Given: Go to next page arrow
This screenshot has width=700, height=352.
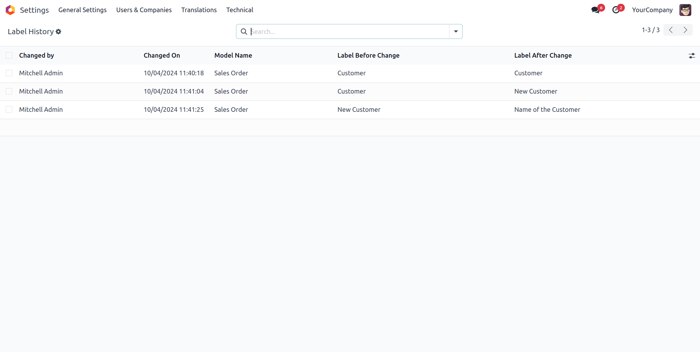Looking at the screenshot, I should 685,30.
